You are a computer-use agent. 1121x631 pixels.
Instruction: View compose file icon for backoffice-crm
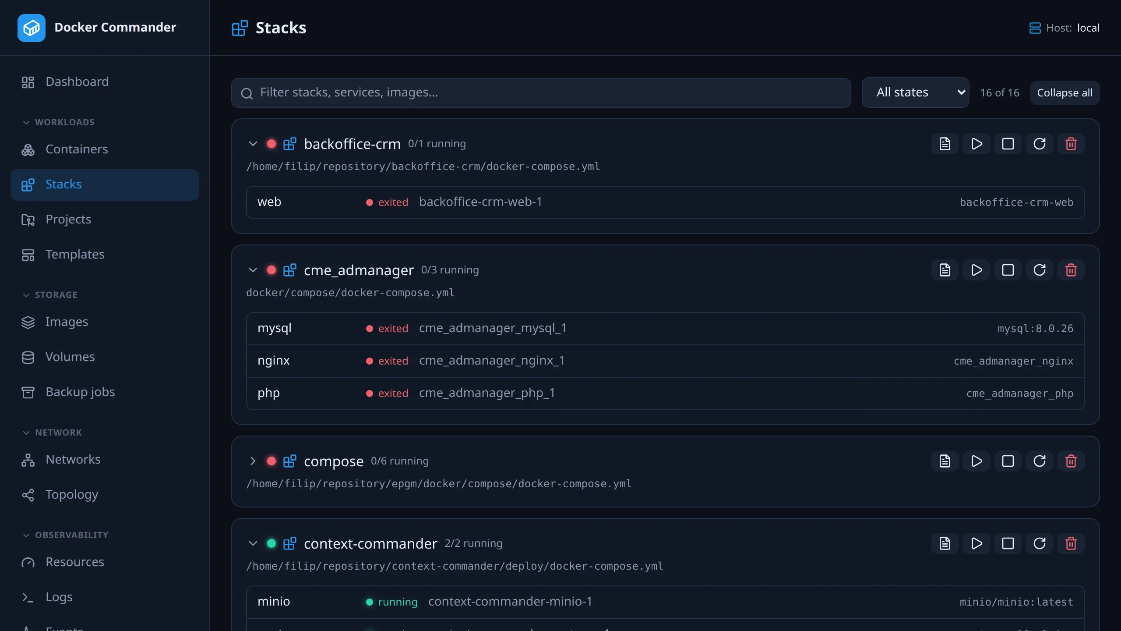pyautogui.click(x=945, y=144)
